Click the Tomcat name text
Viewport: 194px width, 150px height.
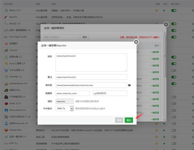[x=13, y=50]
